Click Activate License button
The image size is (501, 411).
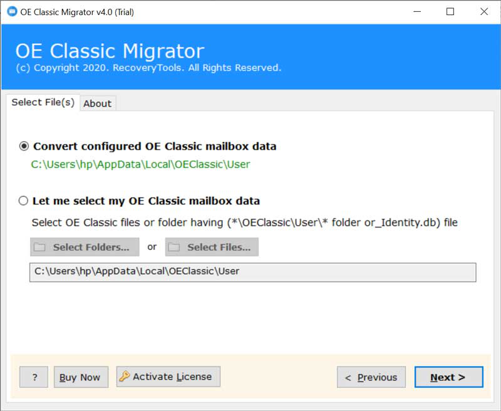coord(168,377)
